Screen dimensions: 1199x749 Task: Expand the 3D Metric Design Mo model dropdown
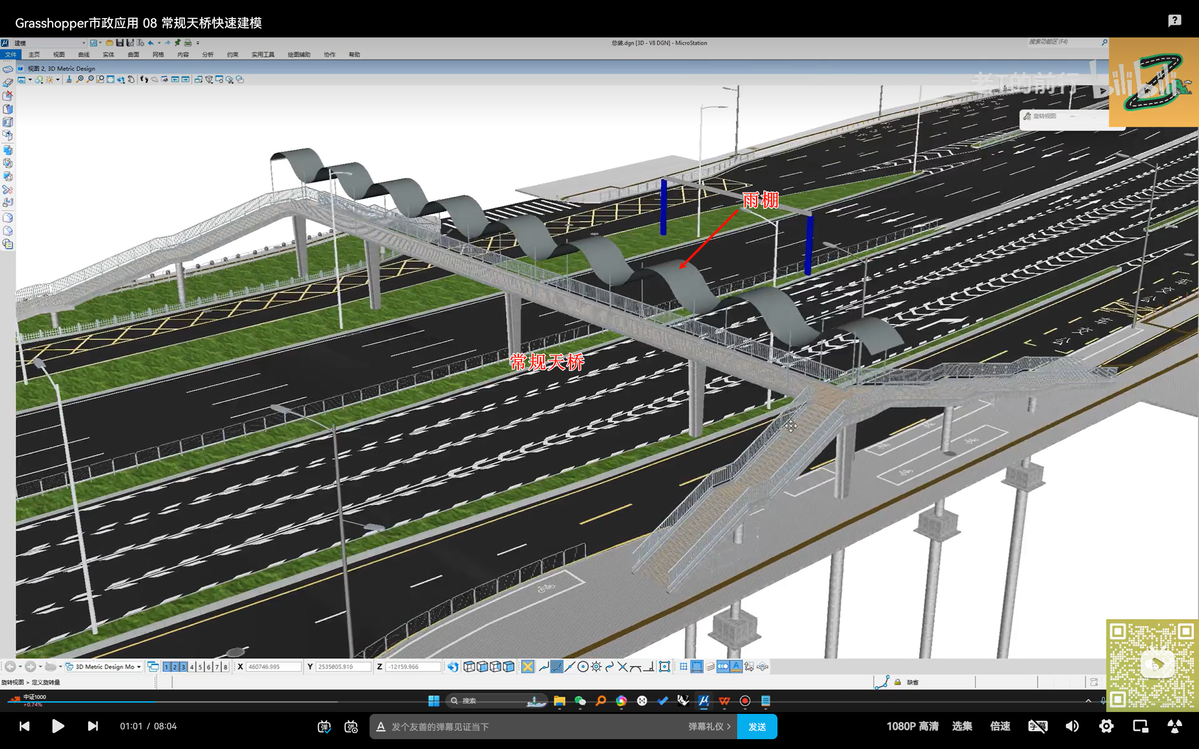(139, 667)
